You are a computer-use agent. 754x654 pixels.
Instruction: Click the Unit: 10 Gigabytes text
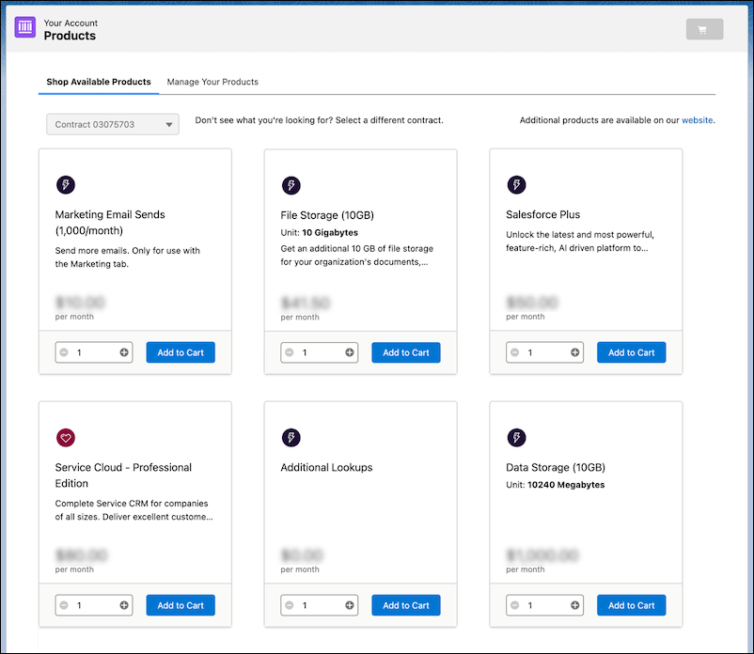point(320,233)
